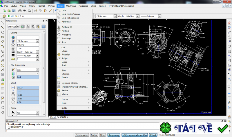The image size is (232, 137).
Task: Toggle the Siatka grid mode
Action: click(94, 135)
